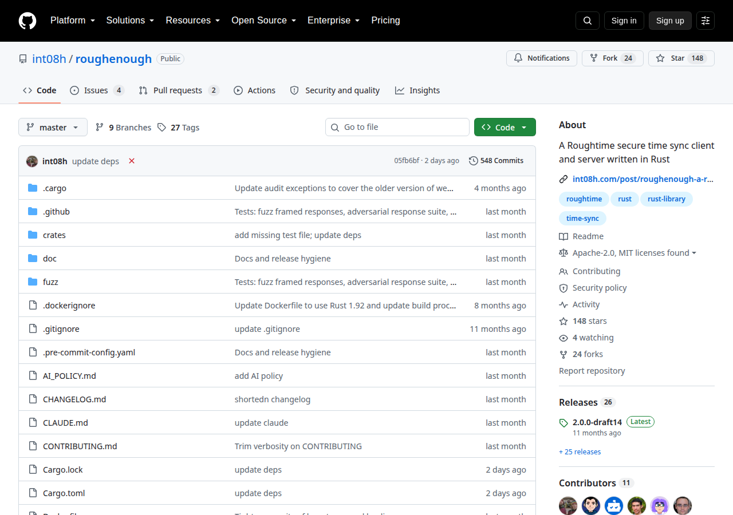Switch to the Issues tab
733x515 pixels.
[97, 90]
